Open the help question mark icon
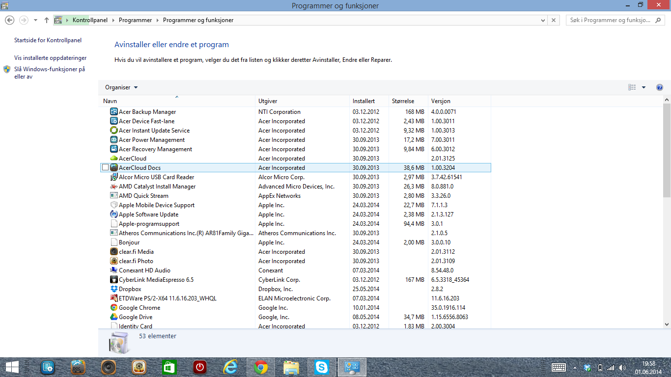The image size is (671, 377). pyautogui.click(x=660, y=87)
